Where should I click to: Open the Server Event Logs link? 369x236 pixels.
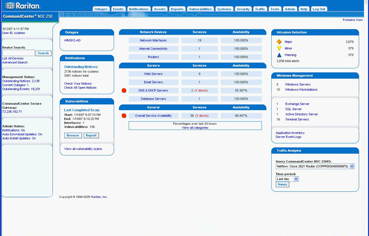[289, 137]
